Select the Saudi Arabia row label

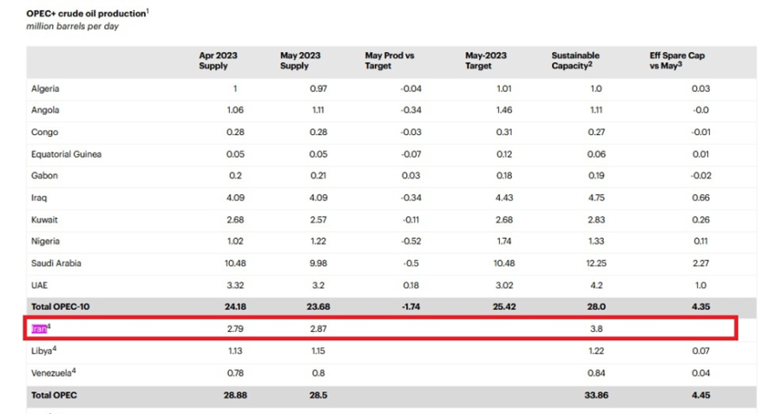coord(56,263)
